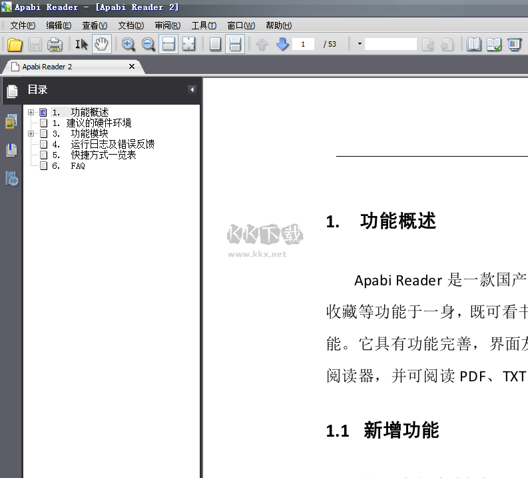528x478 pixels.
Task: Select the text selection cursor tool
Action: (81, 45)
